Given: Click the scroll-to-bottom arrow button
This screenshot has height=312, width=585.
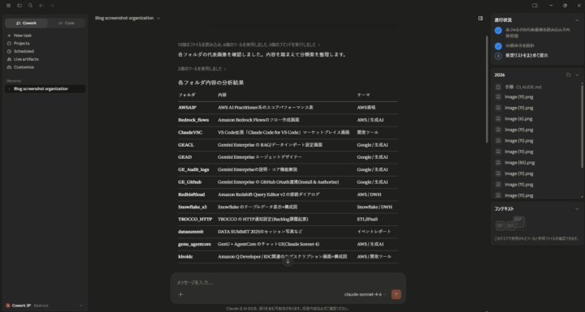Looking at the screenshot, I should (x=288, y=262).
